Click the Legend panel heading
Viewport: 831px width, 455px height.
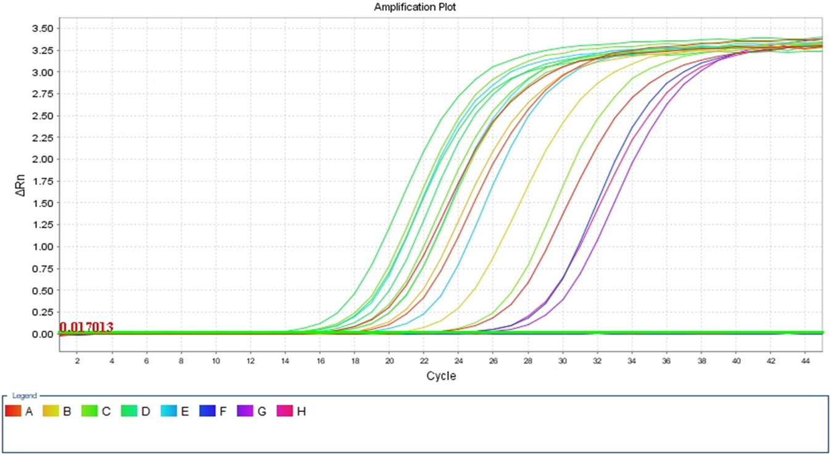point(25,396)
